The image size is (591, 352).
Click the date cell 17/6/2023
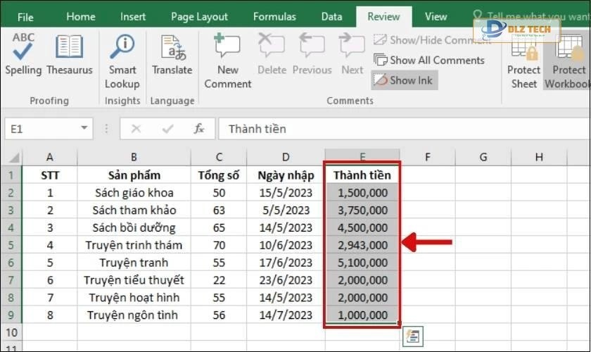(286, 263)
